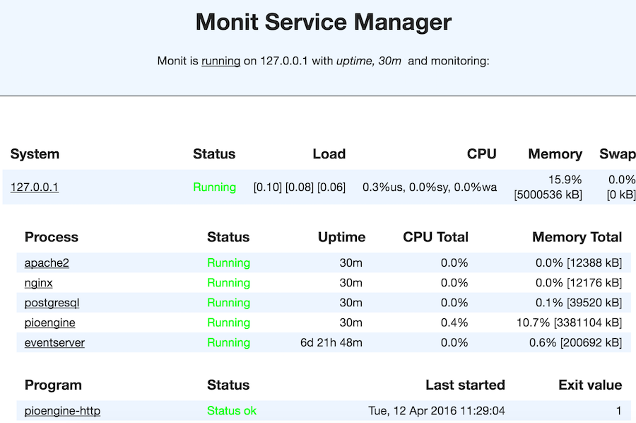Screen dimensions: 636x423
Task: Click the underlined "running" link in header
Action: pyautogui.click(x=220, y=61)
